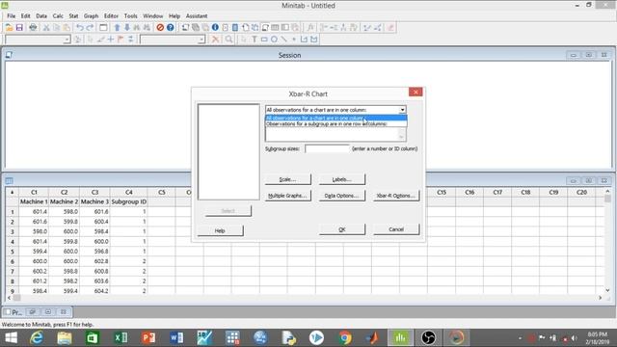Launch Google Chrome from the taskbar
Viewport: 617px width, 347px height.
[x=345, y=337]
